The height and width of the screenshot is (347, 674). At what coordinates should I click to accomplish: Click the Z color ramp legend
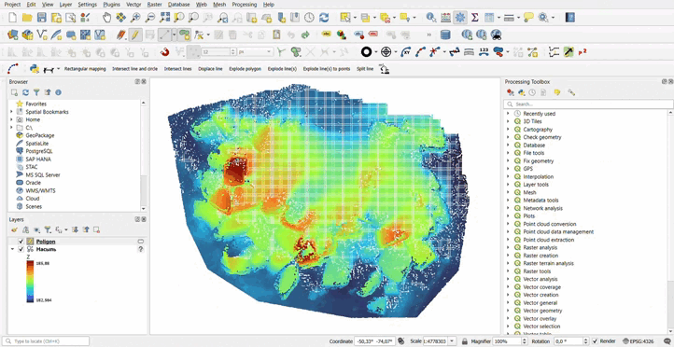pyautogui.click(x=30, y=282)
